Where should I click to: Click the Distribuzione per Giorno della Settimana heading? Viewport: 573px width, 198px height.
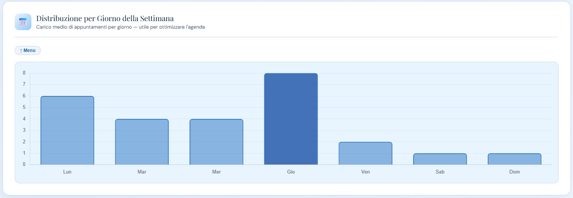[x=105, y=18]
